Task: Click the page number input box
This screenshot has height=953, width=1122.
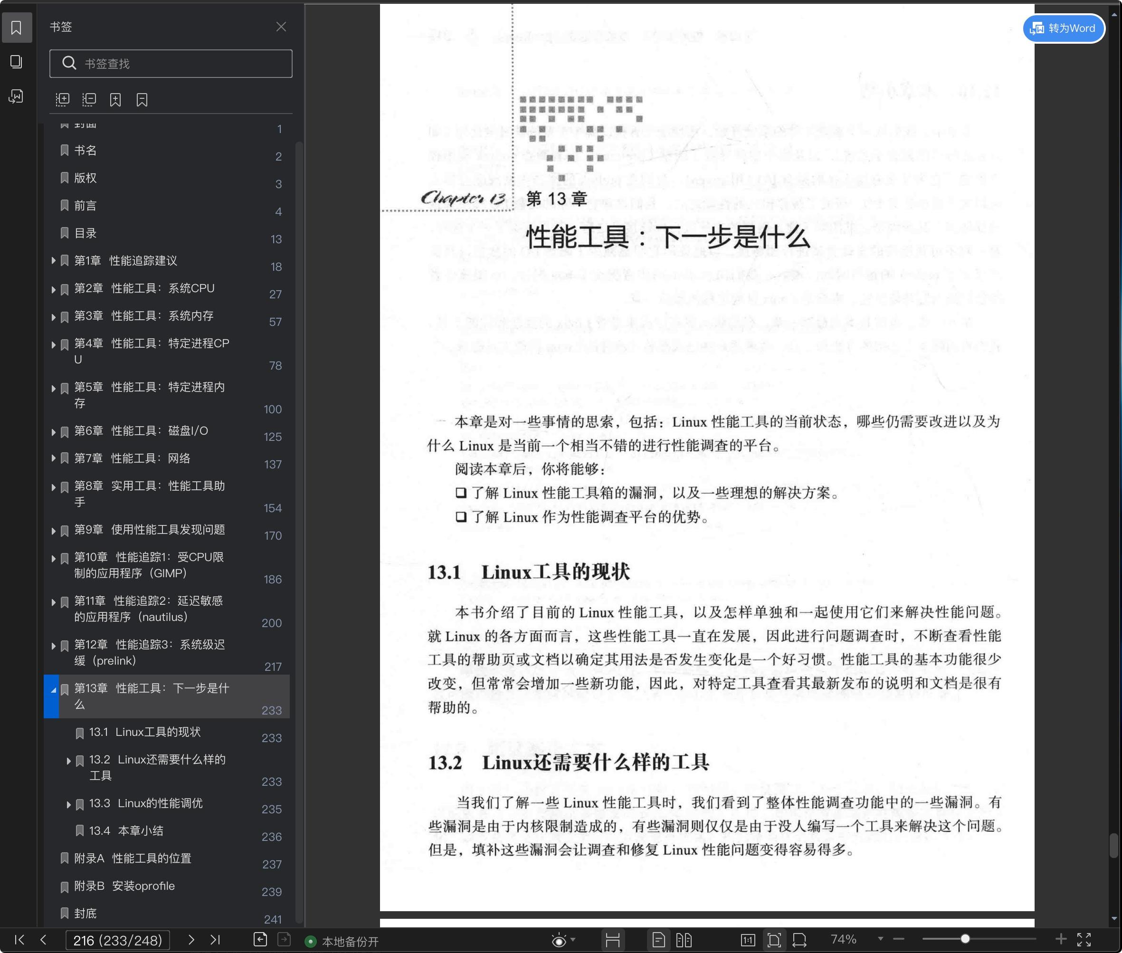Action: pos(118,940)
